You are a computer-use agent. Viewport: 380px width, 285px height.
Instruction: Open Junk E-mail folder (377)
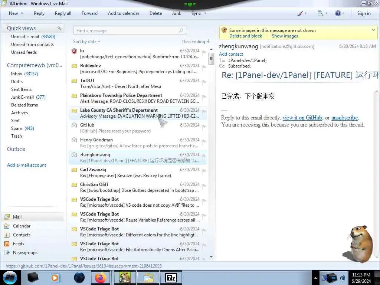(28, 97)
